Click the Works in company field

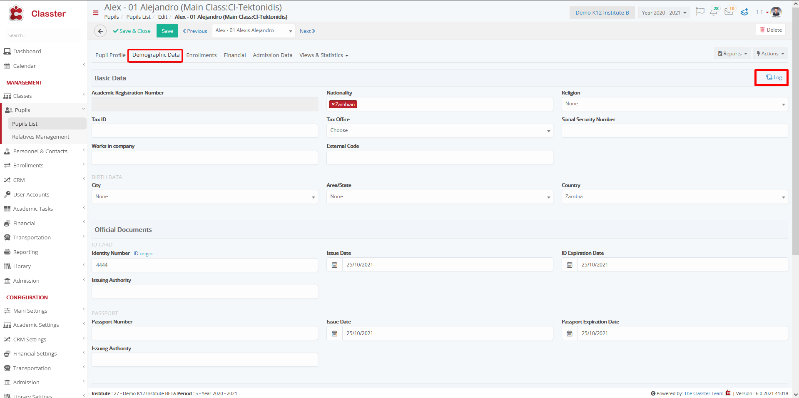pyautogui.click(x=204, y=158)
